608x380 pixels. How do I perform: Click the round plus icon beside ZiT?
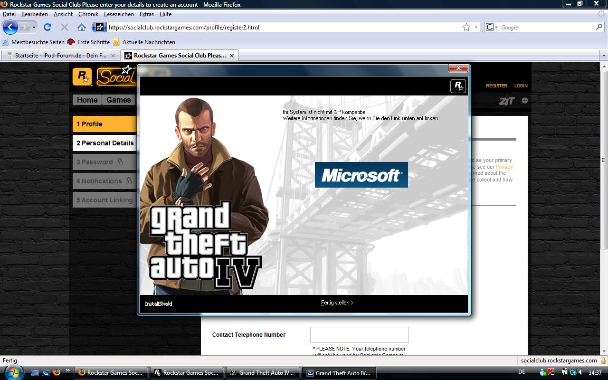tap(525, 100)
